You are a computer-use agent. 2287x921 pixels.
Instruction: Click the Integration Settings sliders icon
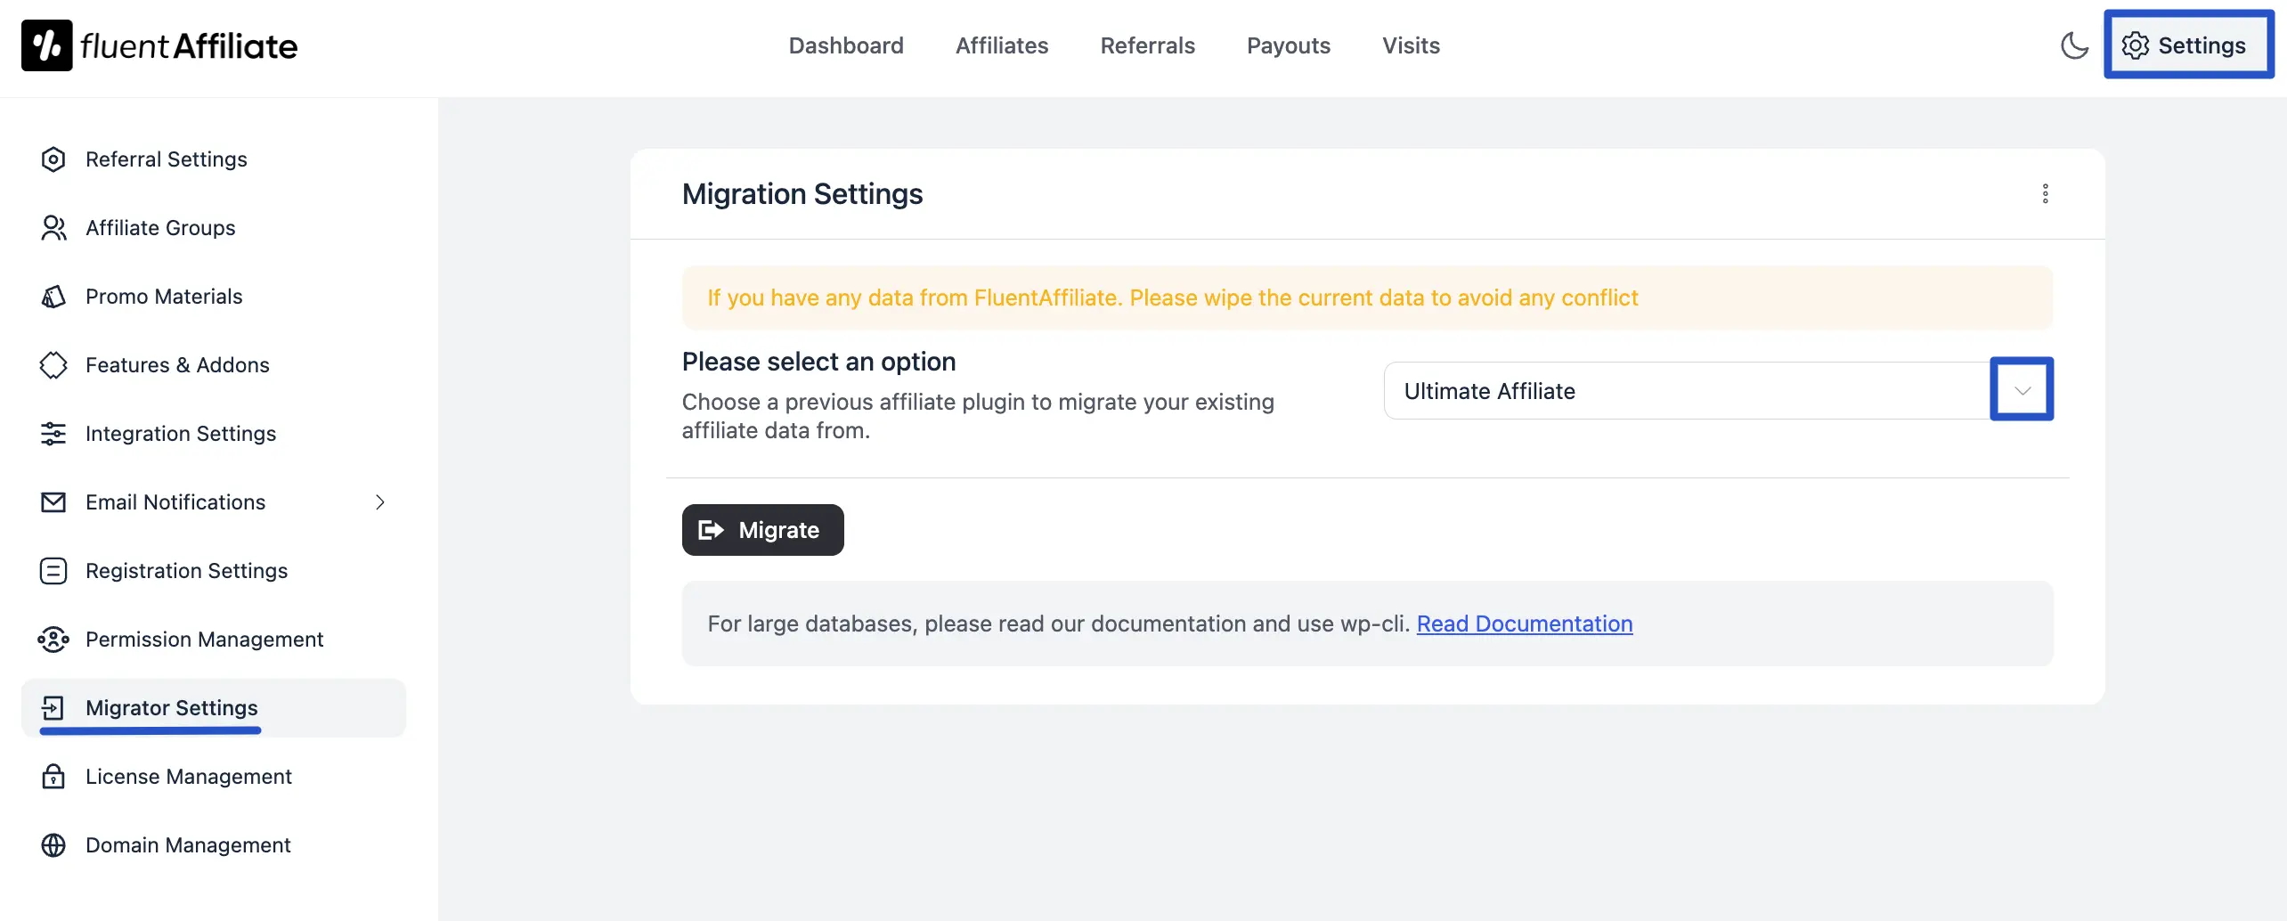coord(53,434)
